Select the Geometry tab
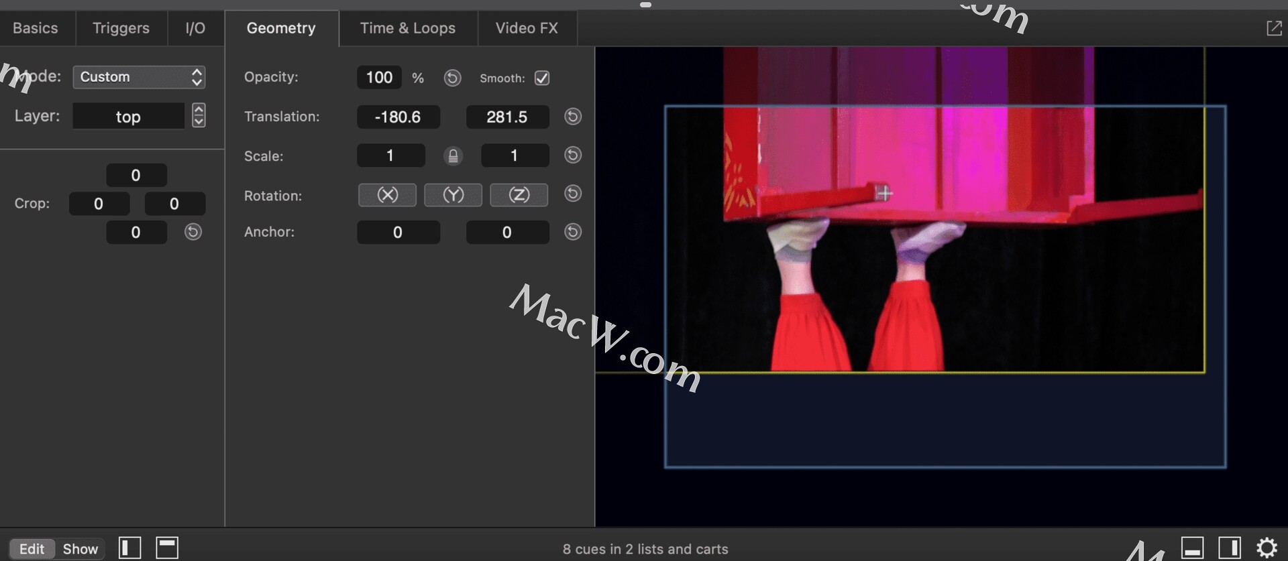The width and height of the screenshot is (1288, 561). [281, 28]
